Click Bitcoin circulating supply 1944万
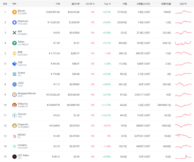The height and width of the screenshot is (162, 194). pos(167,12)
